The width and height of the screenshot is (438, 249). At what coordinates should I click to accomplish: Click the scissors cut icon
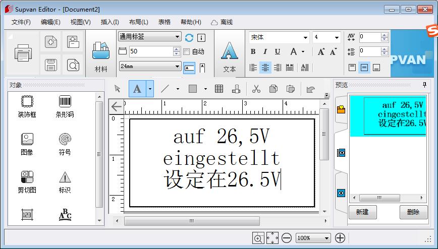(x=256, y=89)
